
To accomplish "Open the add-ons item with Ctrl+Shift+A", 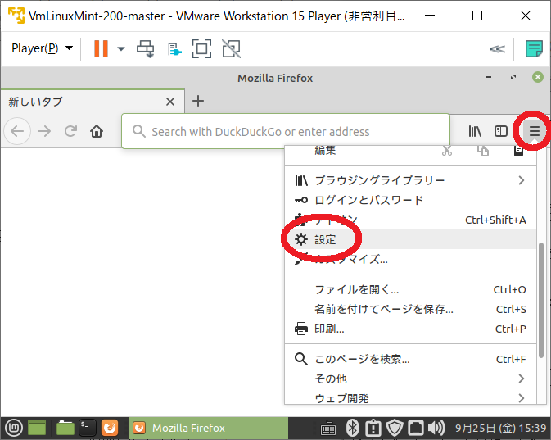I will coord(410,220).
